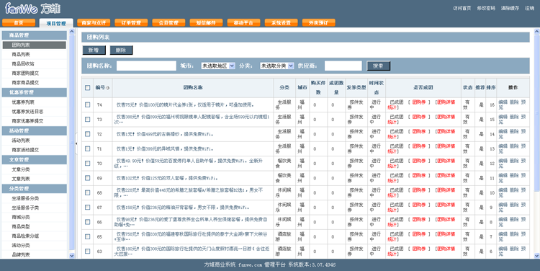Open the 移动平台 navigation tab

click(x=244, y=23)
